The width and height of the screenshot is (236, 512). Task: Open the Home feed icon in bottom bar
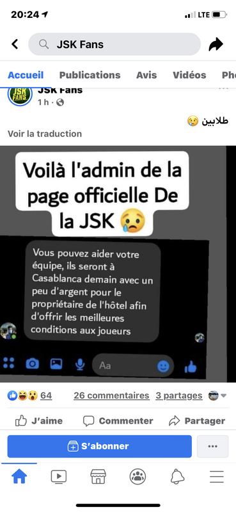pyautogui.click(x=20, y=477)
